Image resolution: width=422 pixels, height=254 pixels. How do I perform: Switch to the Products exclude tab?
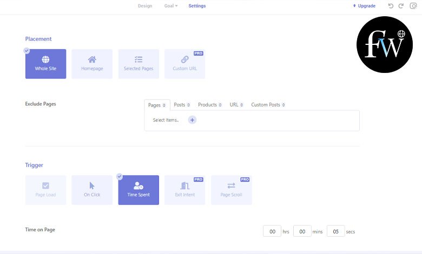pos(210,105)
